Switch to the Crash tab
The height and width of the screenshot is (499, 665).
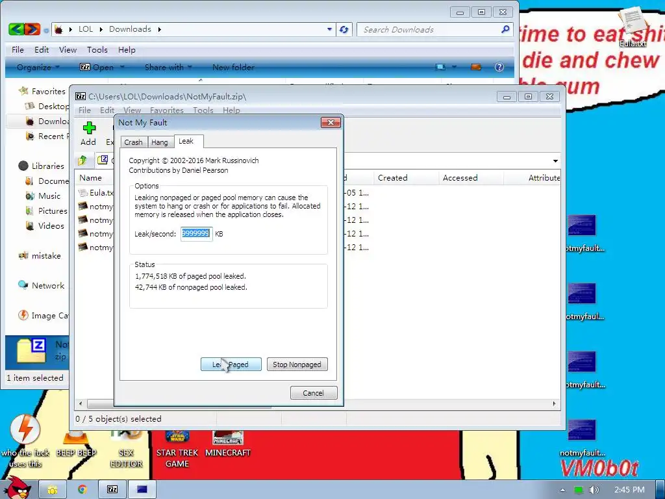click(133, 142)
